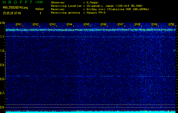Click the 0747 time marker
This screenshot has height=113, width=178.
pos(120,24)
